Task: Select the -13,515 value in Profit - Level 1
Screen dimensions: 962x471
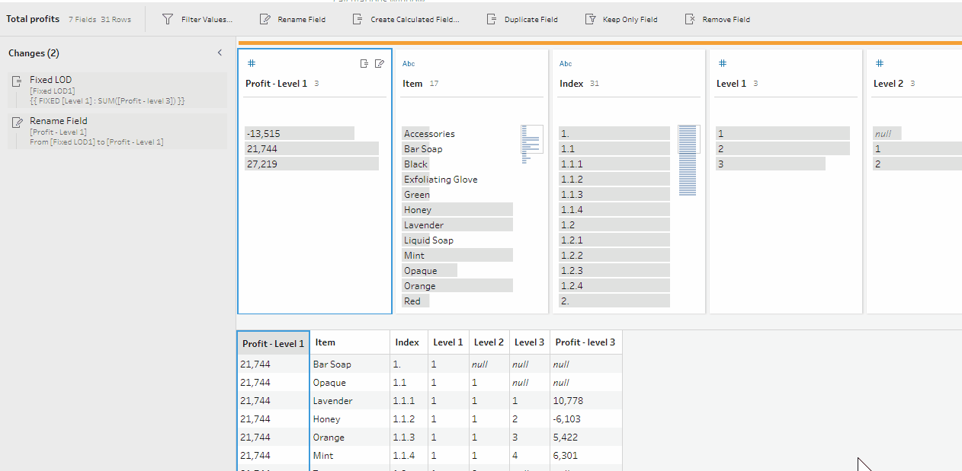Action: (264, 134)
